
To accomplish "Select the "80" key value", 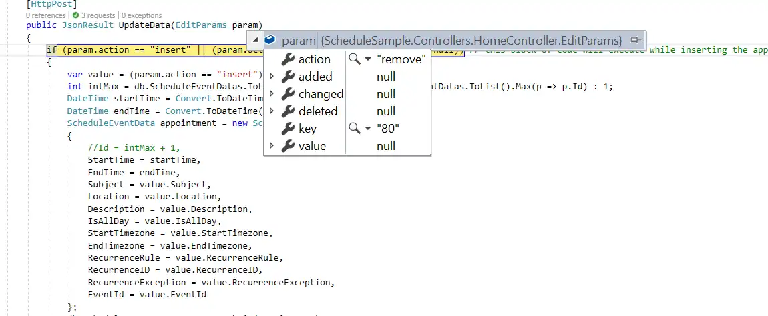I will tap(388, 128).
